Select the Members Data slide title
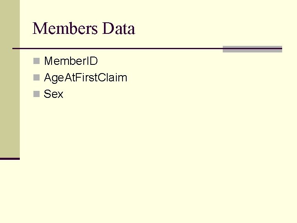Screen dimensions: 297x223 84,29
